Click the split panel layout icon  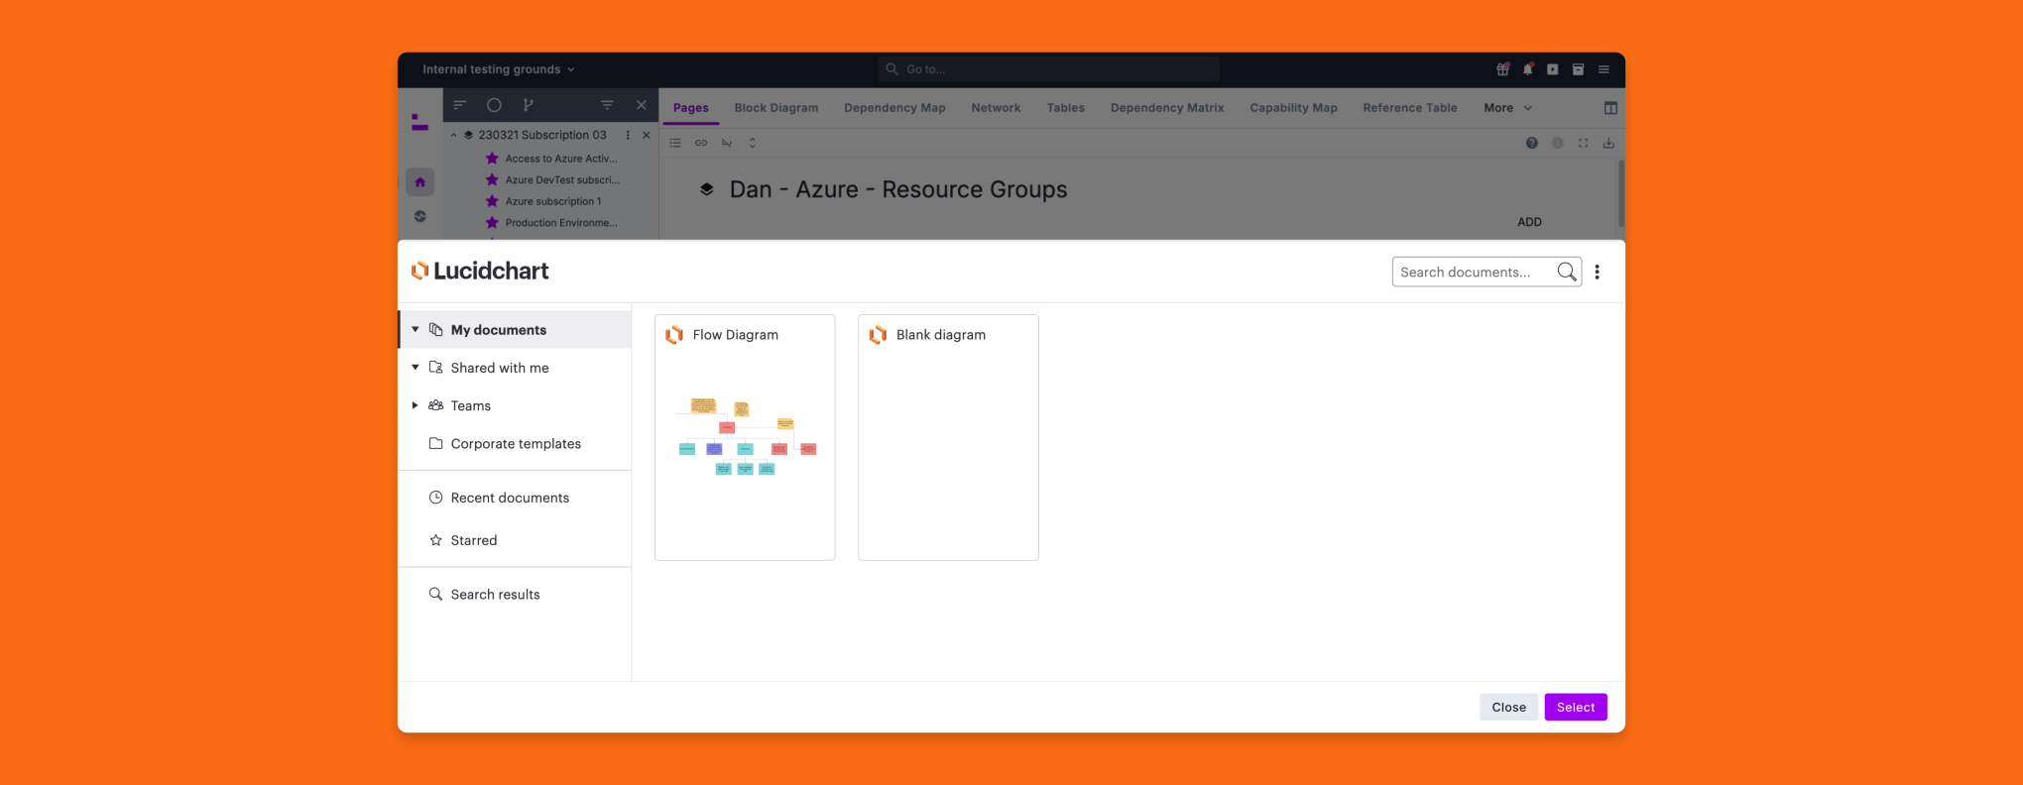click(x=1610, y=108)
